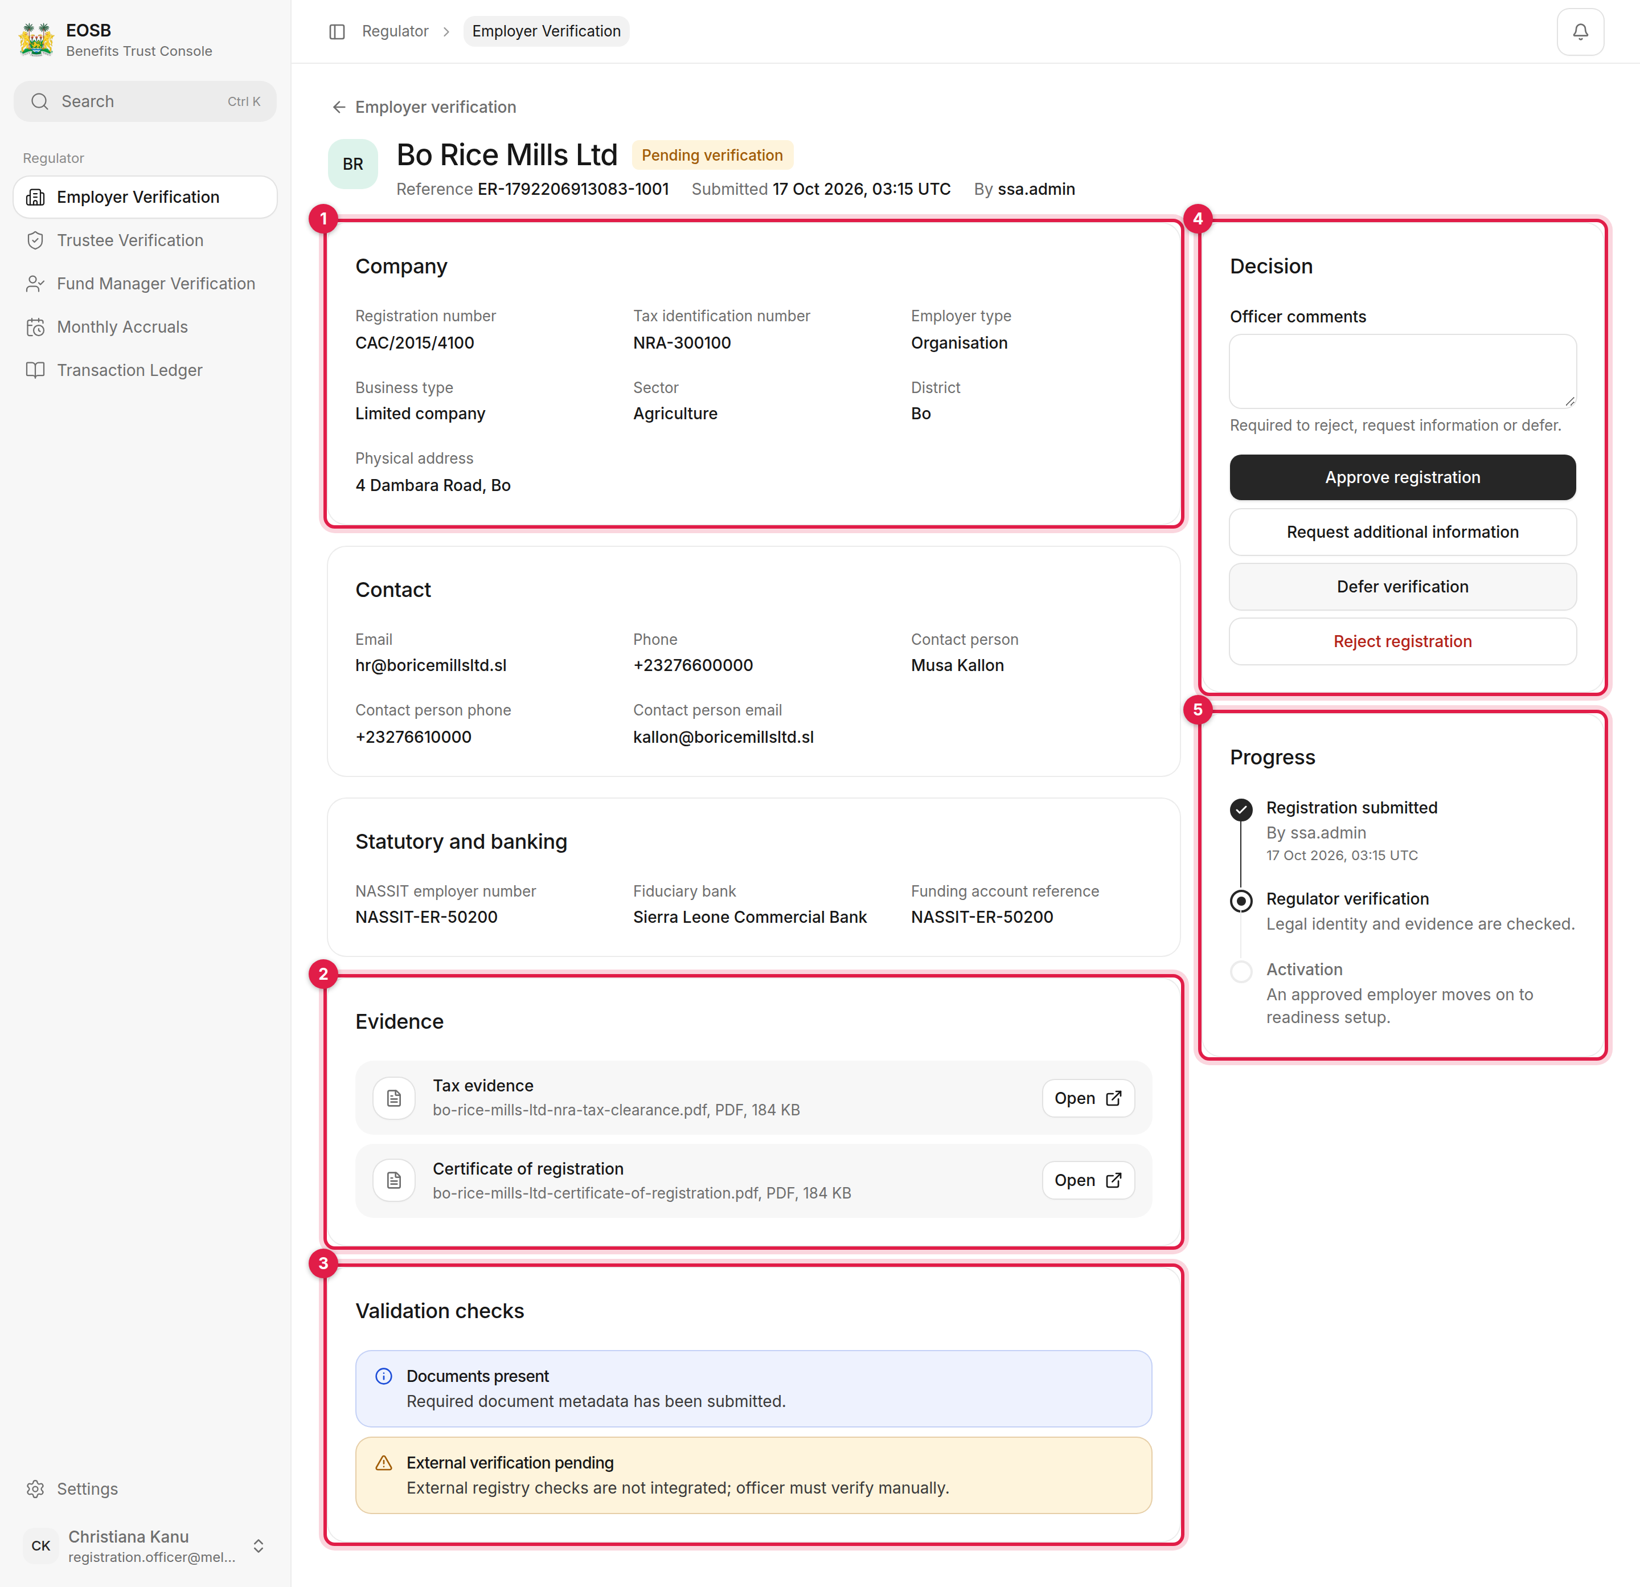Click the back arrow beside Employer verification
Image resolution: width=1640 pixels, height=1587 pixels.
point(339,107)
